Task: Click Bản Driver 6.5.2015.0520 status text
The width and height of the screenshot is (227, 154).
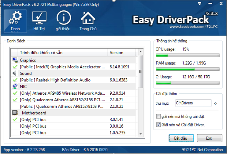Action: 85,150
